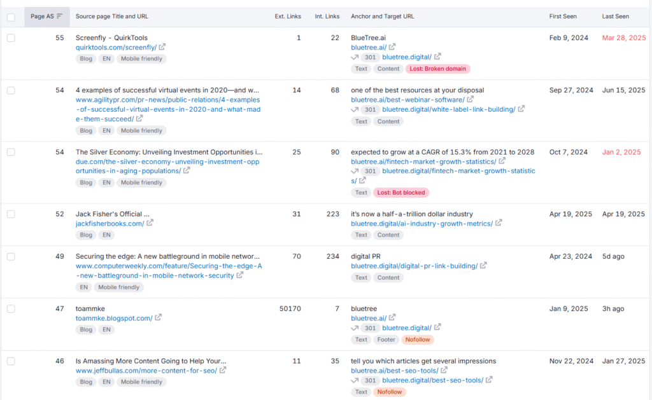
Task: Click the Lost: Bot blocked badge
Action: (401, 192)
